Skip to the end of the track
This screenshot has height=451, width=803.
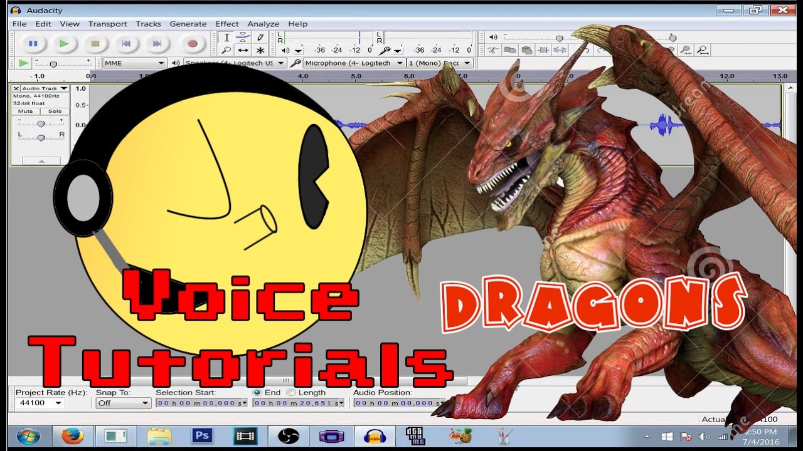[157, 44]
